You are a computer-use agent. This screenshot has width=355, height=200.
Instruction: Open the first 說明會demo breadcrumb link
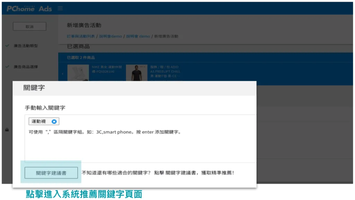coord(111,36)
